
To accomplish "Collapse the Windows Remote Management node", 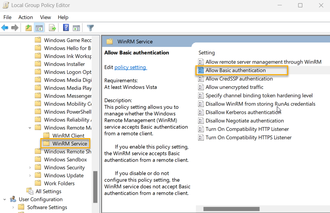I will [x=30, y=128].
